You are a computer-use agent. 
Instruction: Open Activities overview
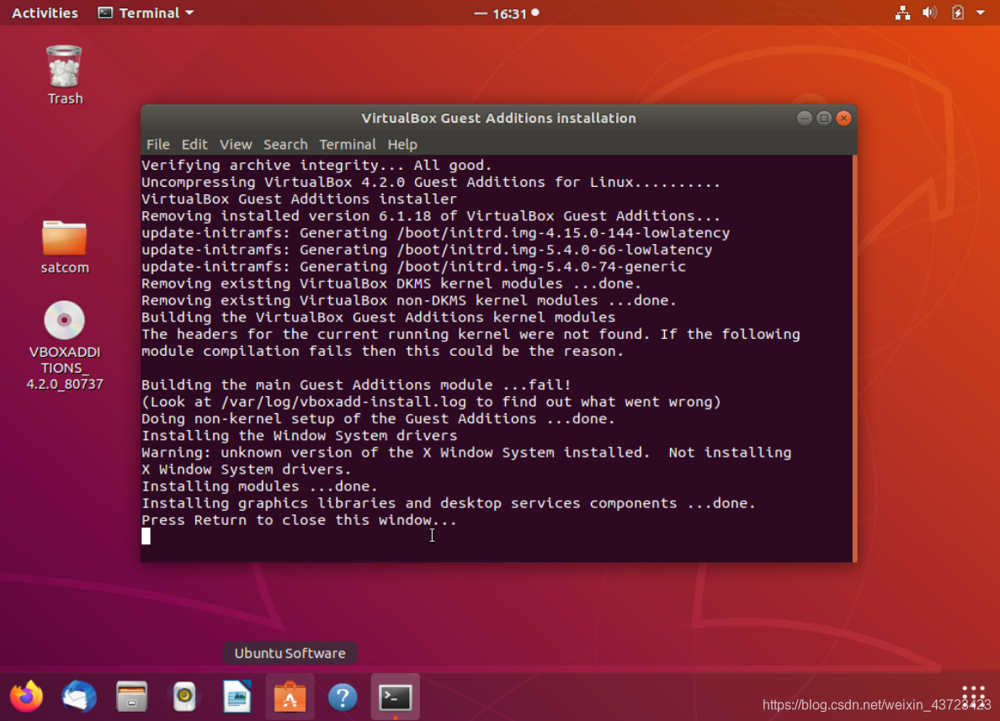tap(45, 13)
